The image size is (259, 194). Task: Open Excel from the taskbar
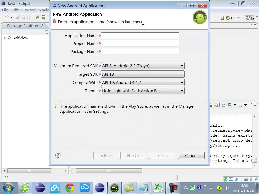click(159, 188)
